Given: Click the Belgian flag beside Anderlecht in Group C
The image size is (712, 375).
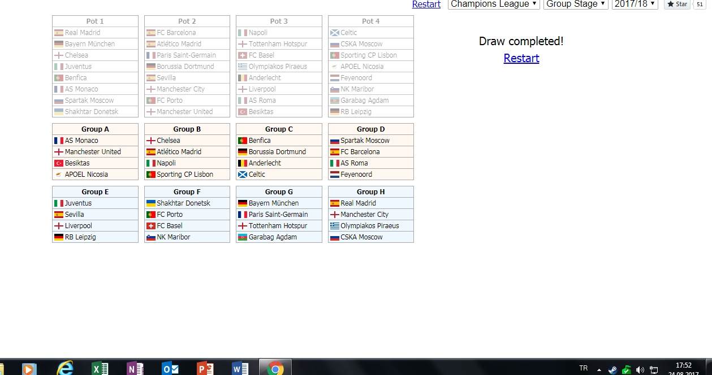Looking at the screenshot, I should point(243,163).
